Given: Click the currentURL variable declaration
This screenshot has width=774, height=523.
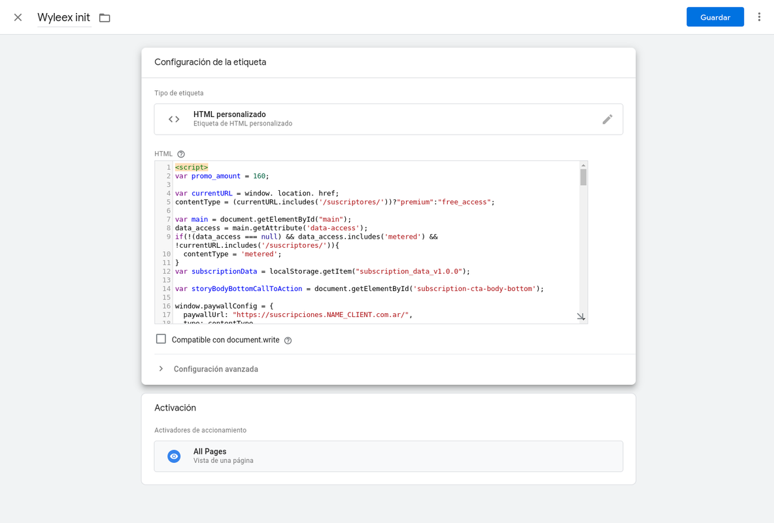Looking at the screenshot, I should [x=212, y=193].
